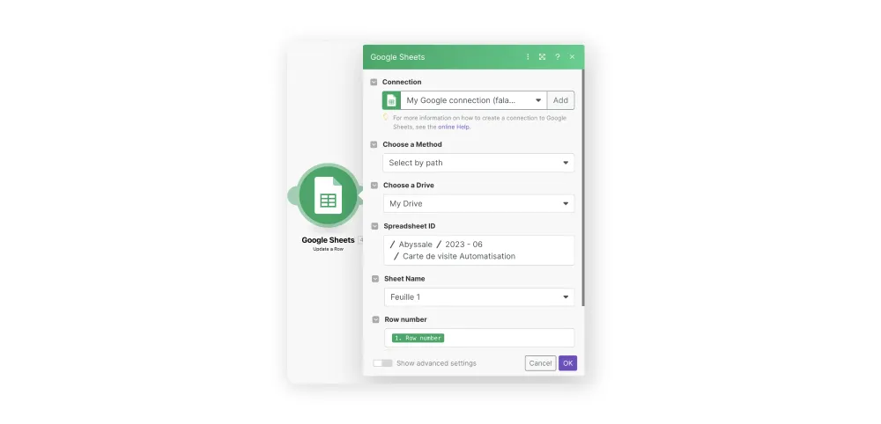Click the 'Show advanced settings' label
881x424 pixels.
[437, 363]
